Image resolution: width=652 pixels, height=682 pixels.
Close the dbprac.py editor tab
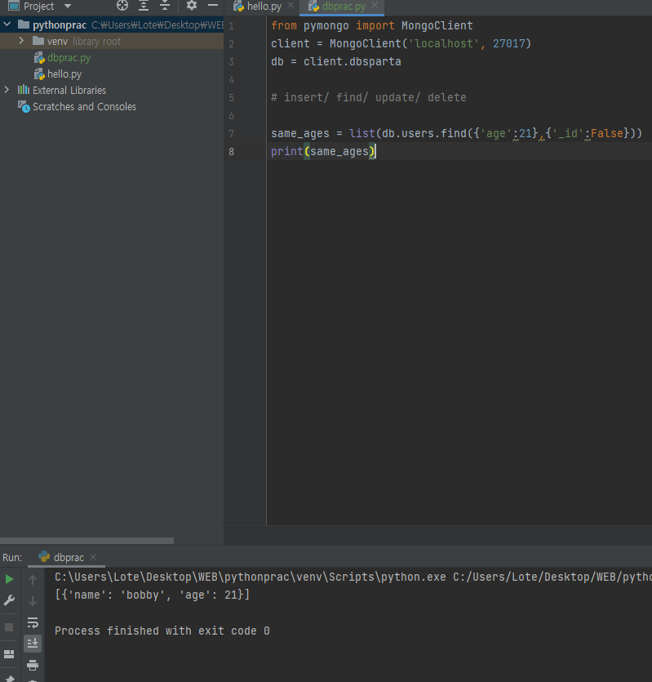(x=375, y=5)
